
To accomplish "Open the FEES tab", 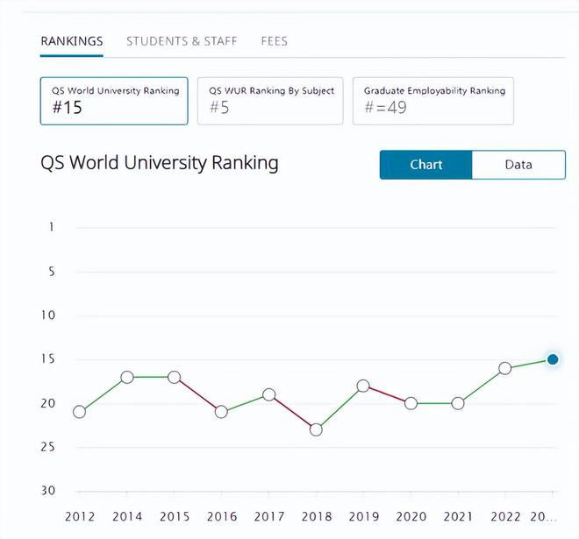I will pyautogui.click(x=274, y=41).
